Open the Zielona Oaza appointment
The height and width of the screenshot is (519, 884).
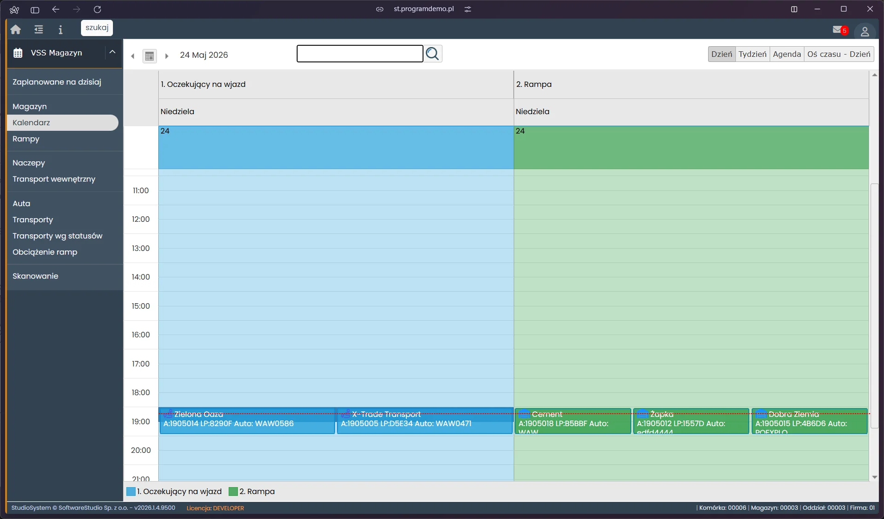pos(247,421)
